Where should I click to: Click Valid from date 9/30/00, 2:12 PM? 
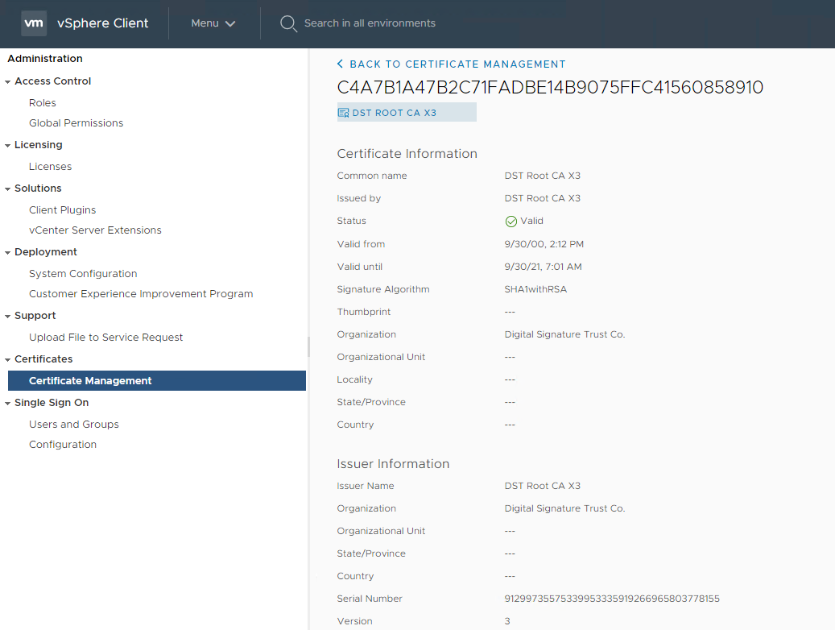pos(544,244)
